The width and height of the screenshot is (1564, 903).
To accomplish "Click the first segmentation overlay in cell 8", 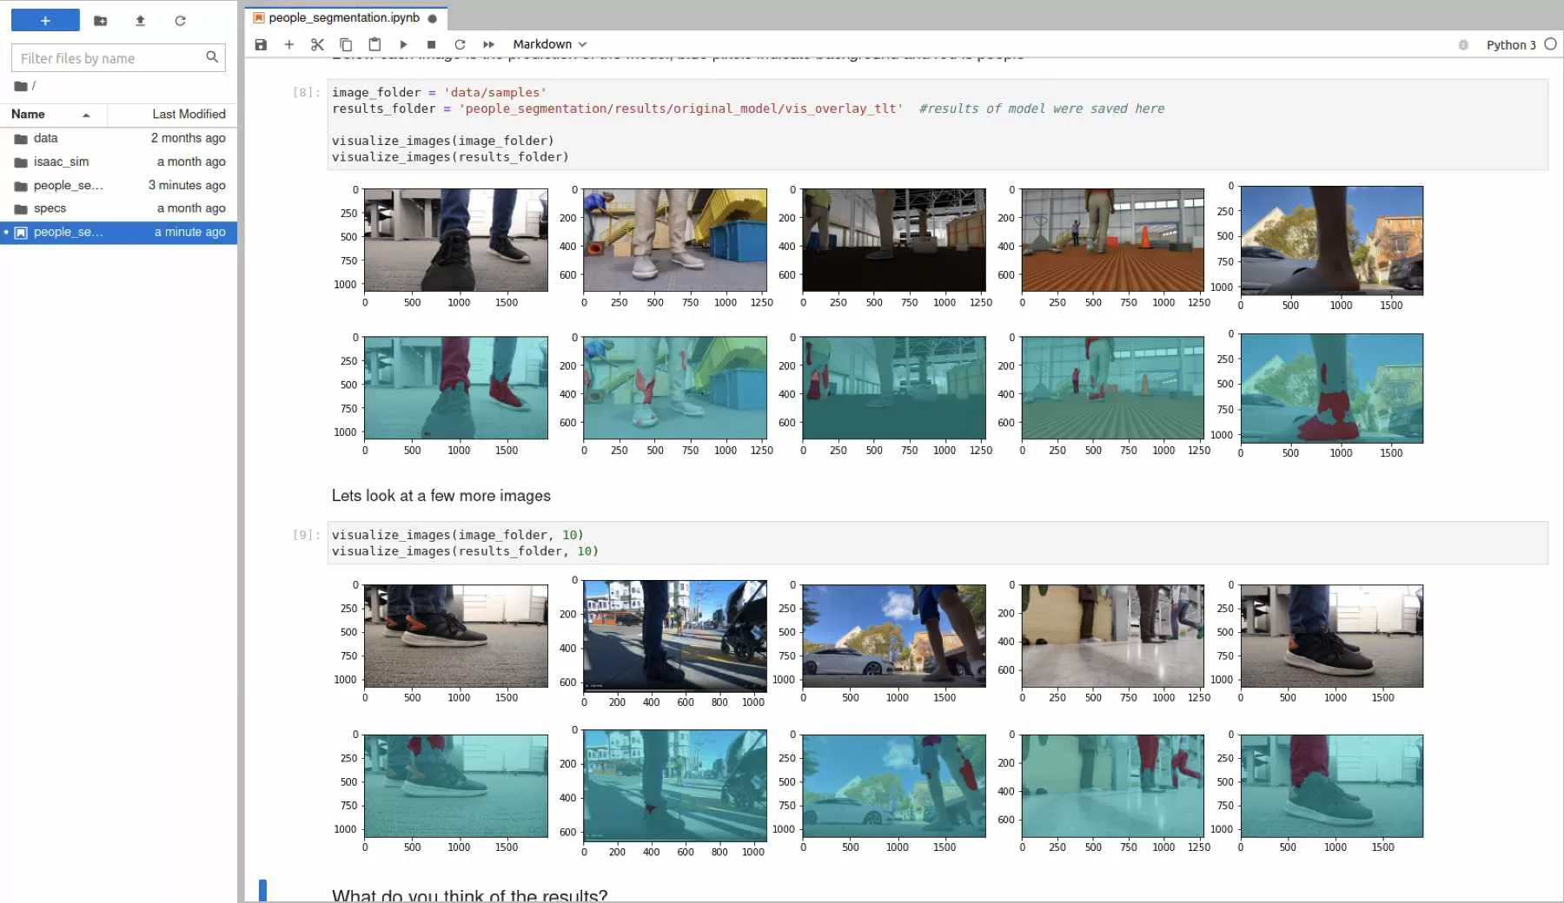I will pyautogui.click(x=456, y=387).
